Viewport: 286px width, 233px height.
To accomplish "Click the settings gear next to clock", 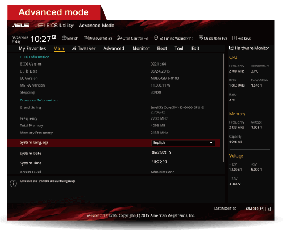I will pyautogui.click(x=54, y=37).
